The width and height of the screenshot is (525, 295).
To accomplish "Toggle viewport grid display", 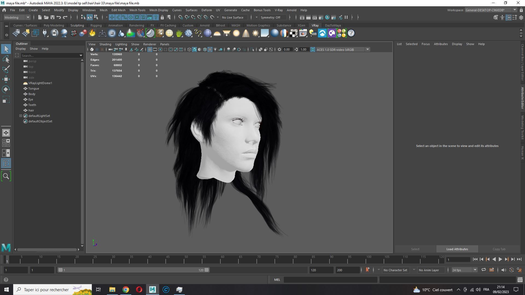I will tap(150, 49).
